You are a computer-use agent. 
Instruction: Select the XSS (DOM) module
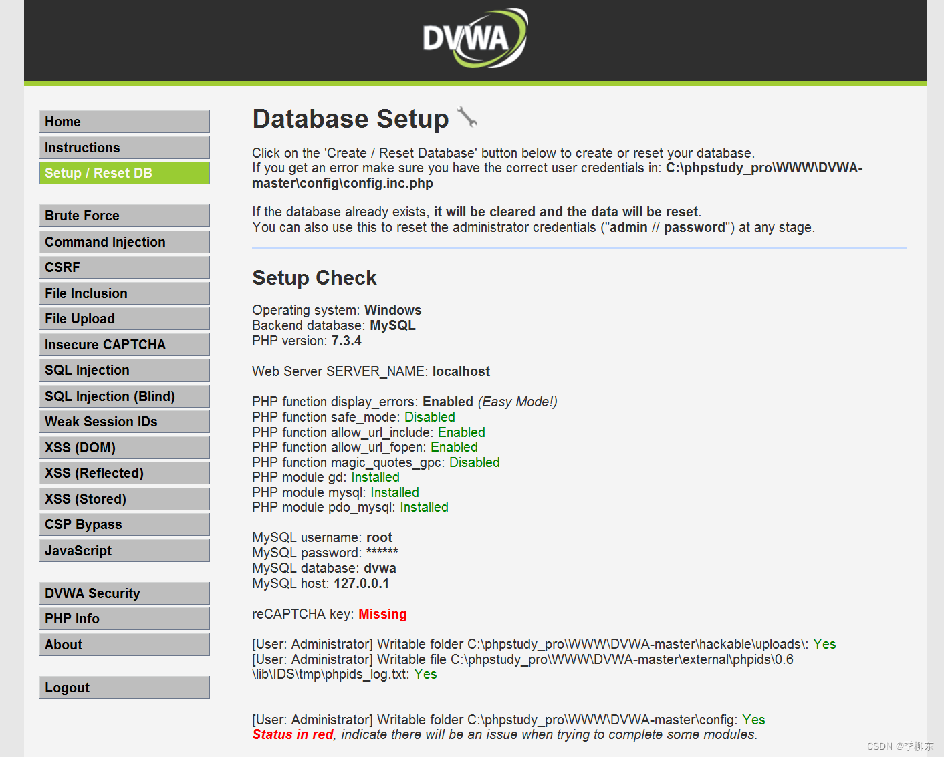124,448
